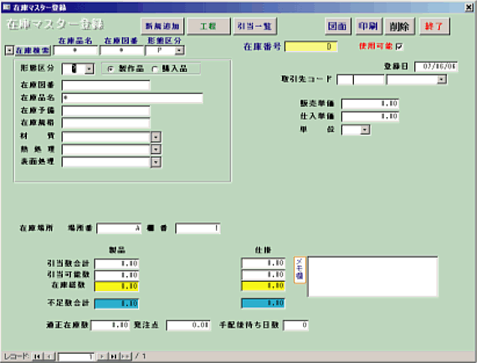Add new record navigation arrow
Screen dimensions: 477x363
click(x=126, y=356)
